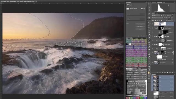Viewport: 176px width, 99px height.
Task: Select the Spectrum tab
Action: coord(129,68)
